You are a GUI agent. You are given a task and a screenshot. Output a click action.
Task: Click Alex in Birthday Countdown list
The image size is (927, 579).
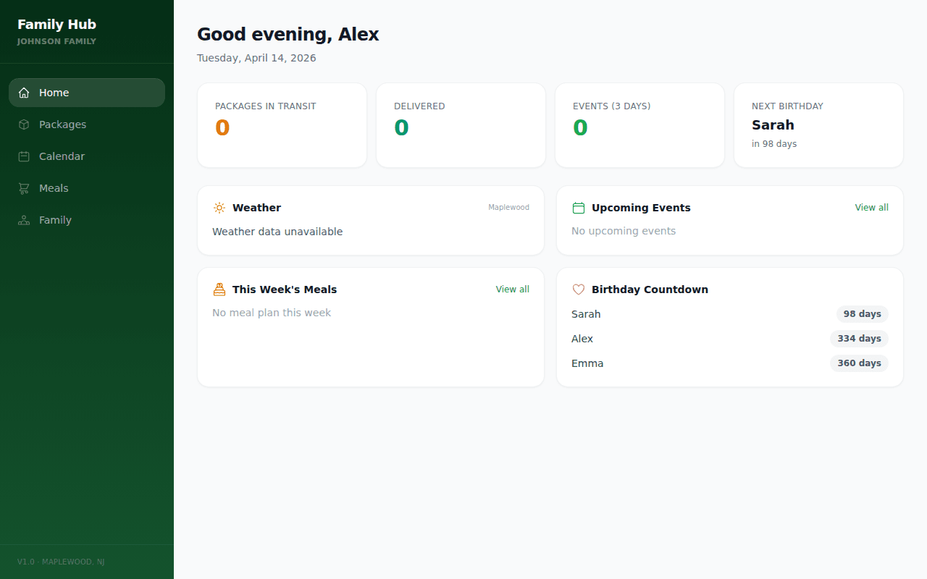point(582,339)
